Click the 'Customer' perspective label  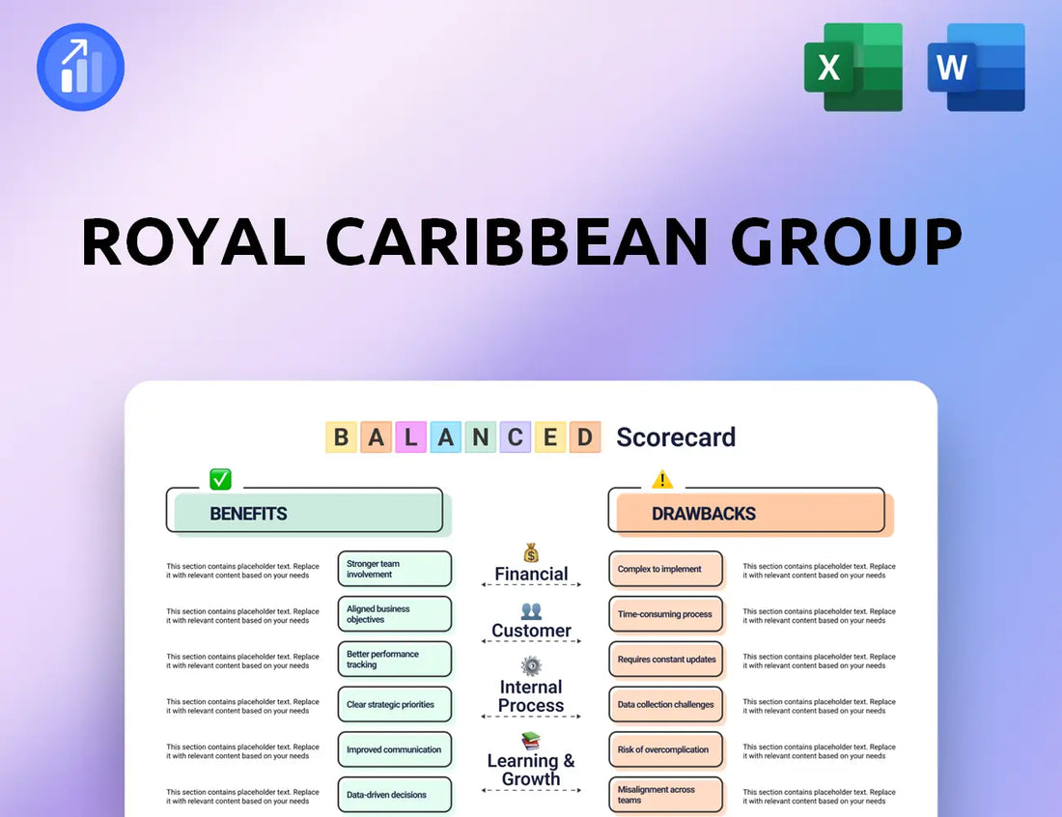click(x=531, y=631)
